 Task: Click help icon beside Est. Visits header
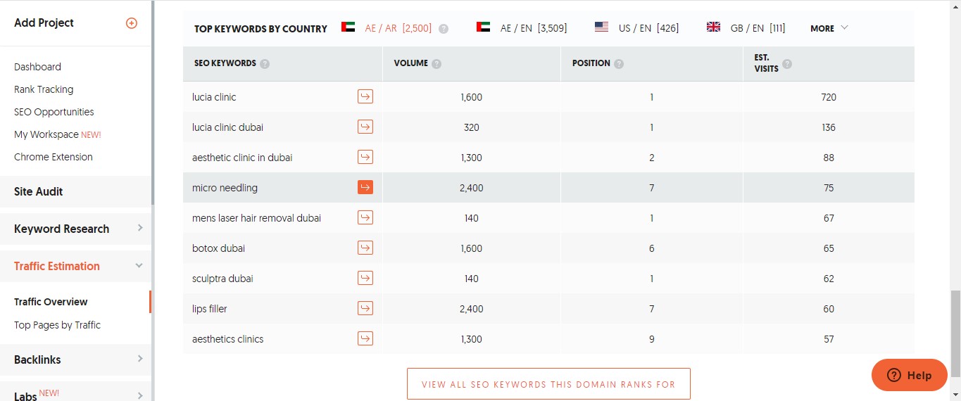(x=787, y=64)
